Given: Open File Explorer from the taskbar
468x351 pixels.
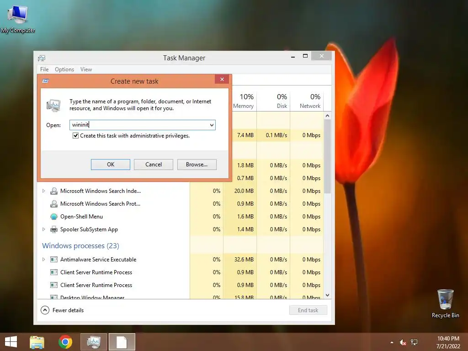Looking at the screenshot, I should click(x=37, y=342).
